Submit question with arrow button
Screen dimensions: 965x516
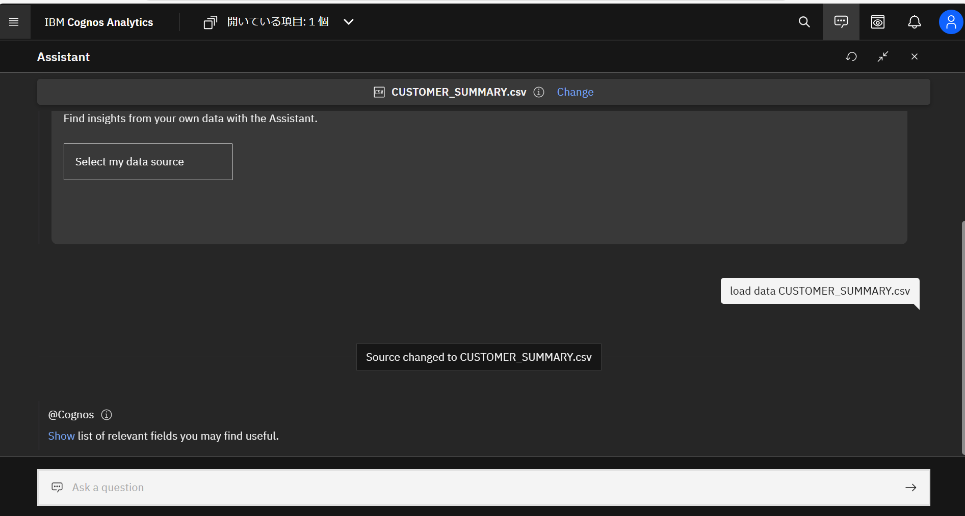pyautogui.click(x=911, y=488)
